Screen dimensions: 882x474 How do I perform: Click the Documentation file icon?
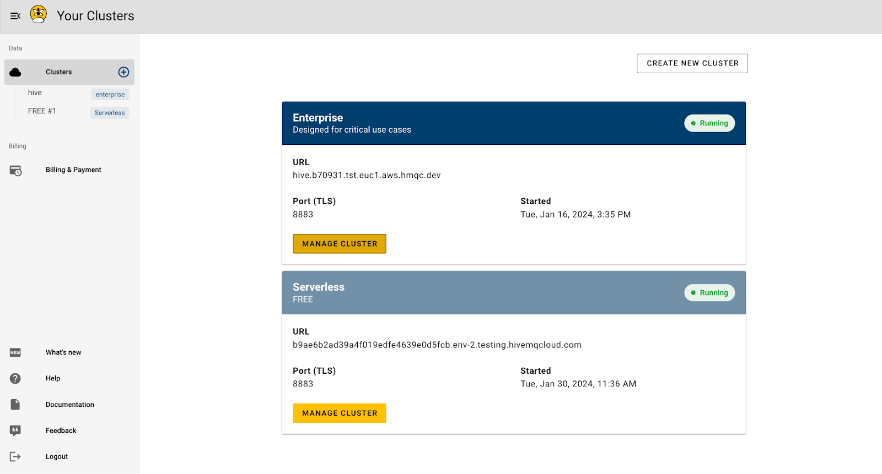click(x=15, y=405)
